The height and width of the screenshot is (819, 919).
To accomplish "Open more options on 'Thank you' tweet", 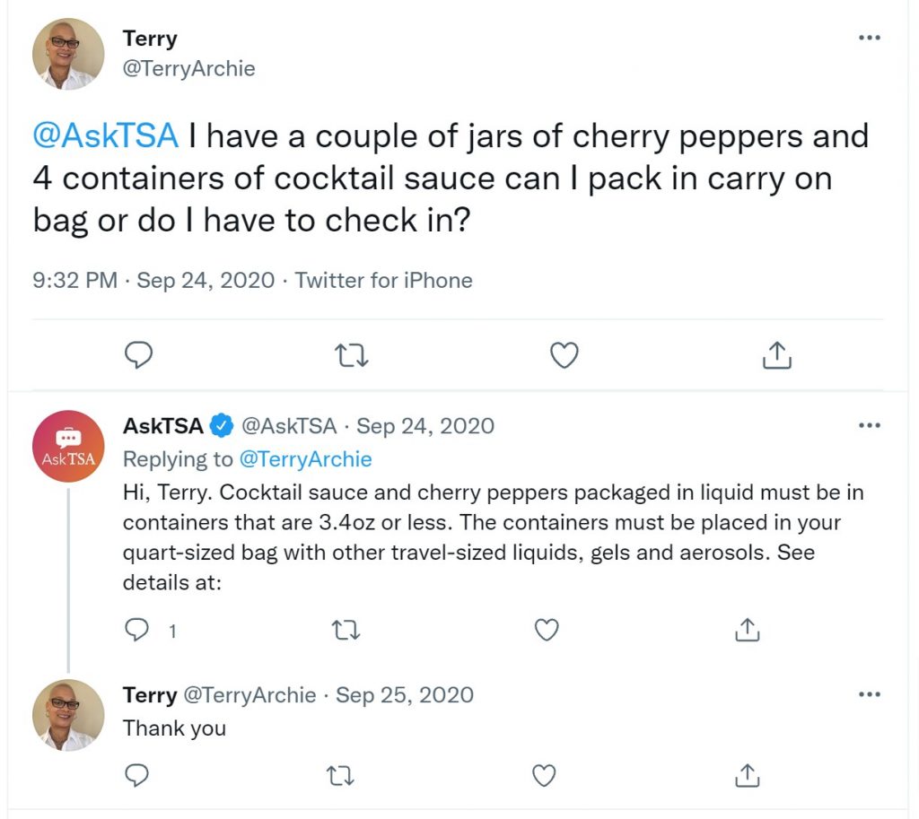I will click(x=869, y=694).
